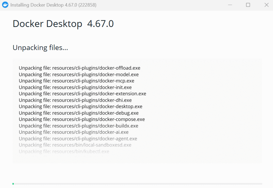Click the docker-agent.exe grayed log line

tap(78, 139)
